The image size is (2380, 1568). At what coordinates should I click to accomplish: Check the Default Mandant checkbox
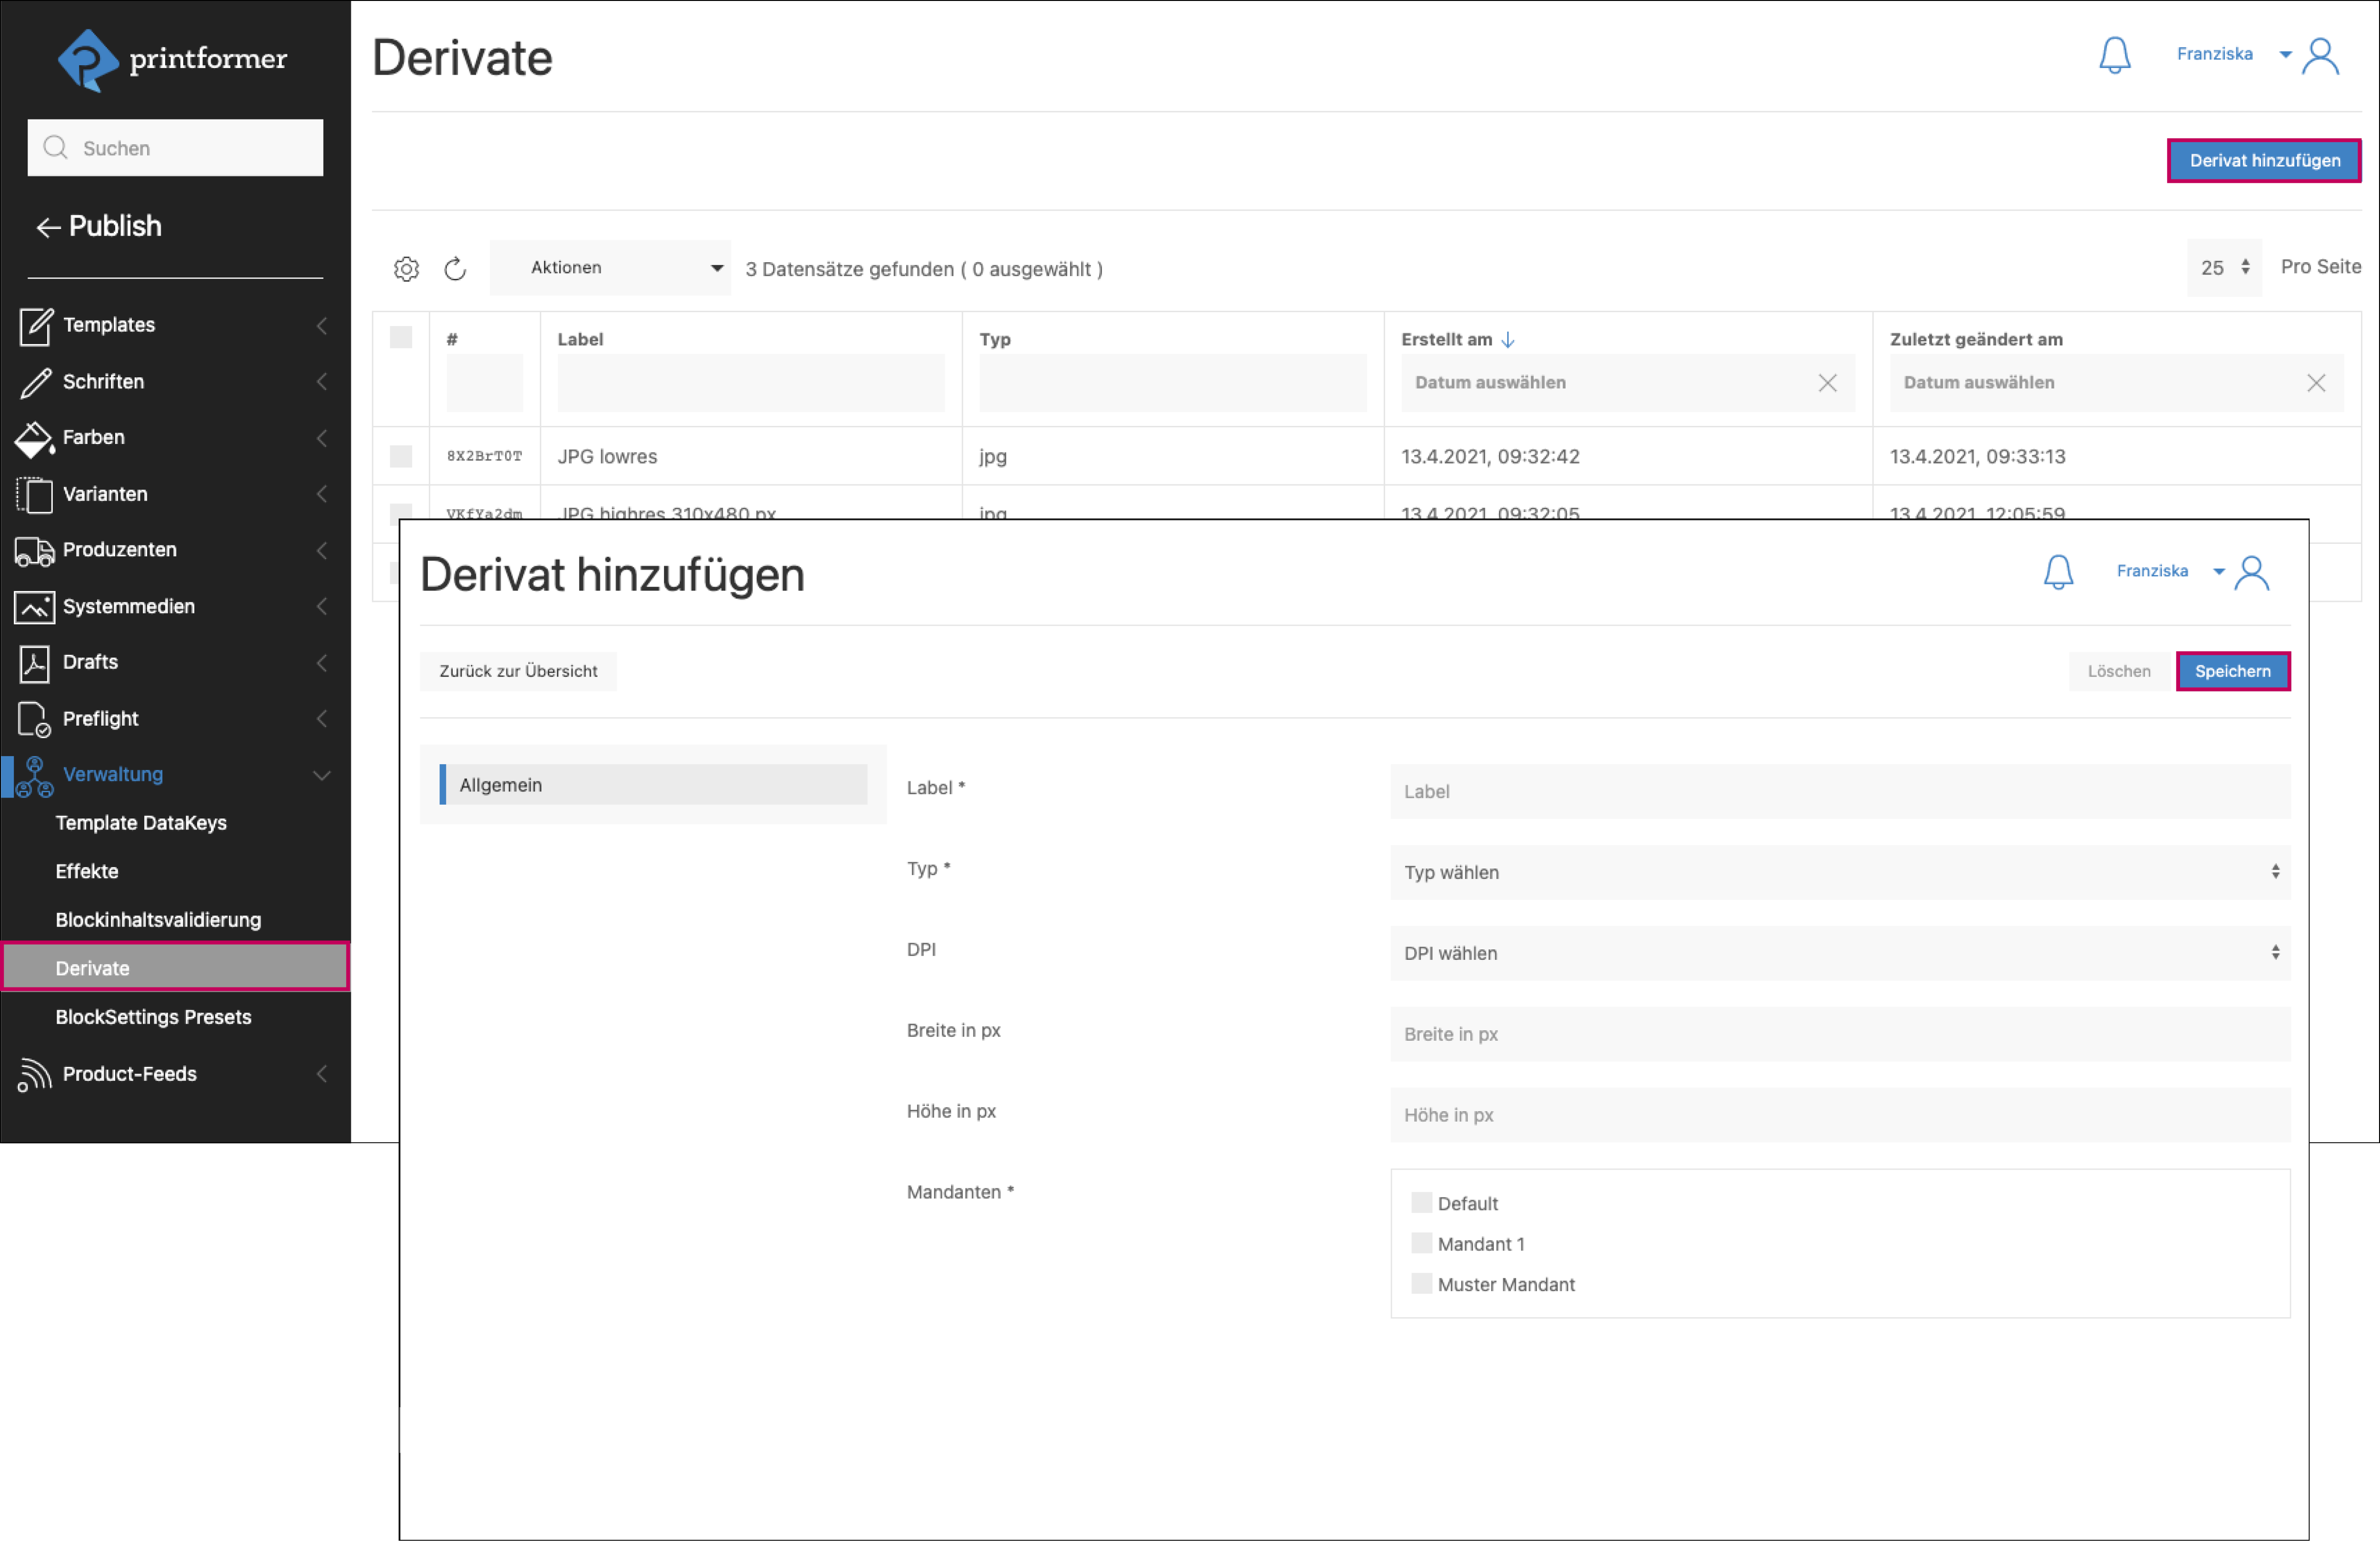coord(1421,1203)
